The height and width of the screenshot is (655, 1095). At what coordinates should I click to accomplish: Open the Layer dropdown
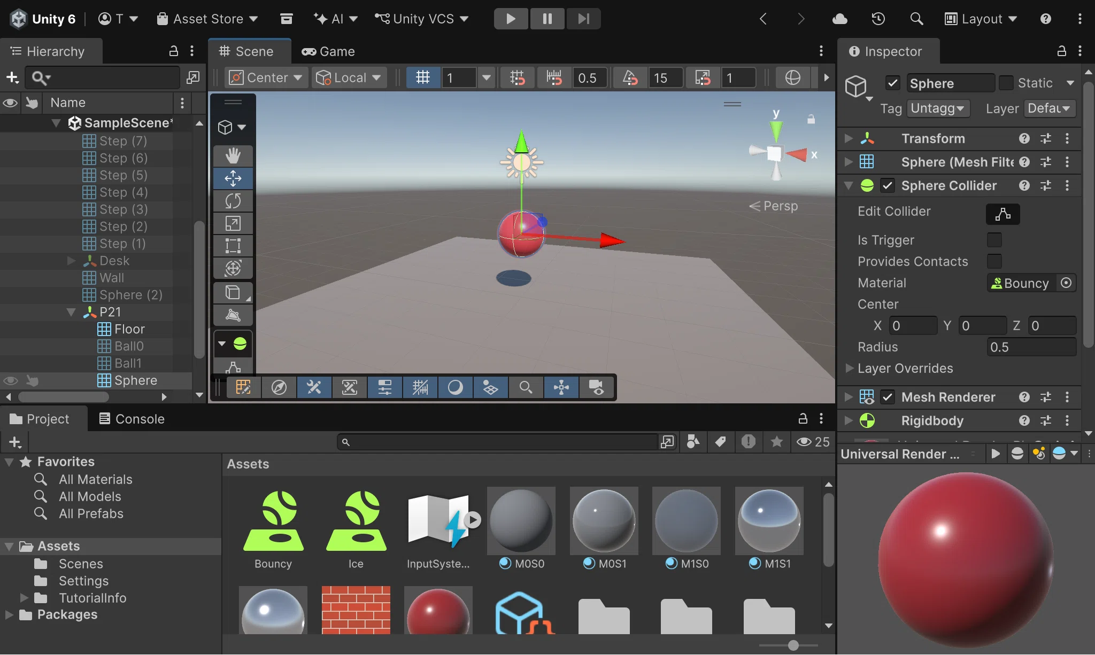point(1050,108)
